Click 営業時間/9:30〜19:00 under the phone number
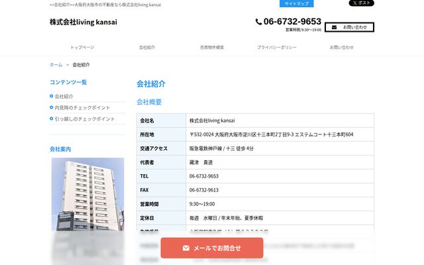 (303, 30)
